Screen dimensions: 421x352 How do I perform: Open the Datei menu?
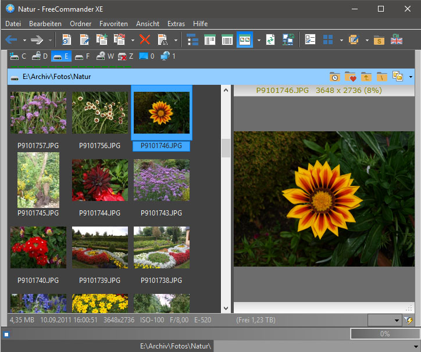[13, 24]
